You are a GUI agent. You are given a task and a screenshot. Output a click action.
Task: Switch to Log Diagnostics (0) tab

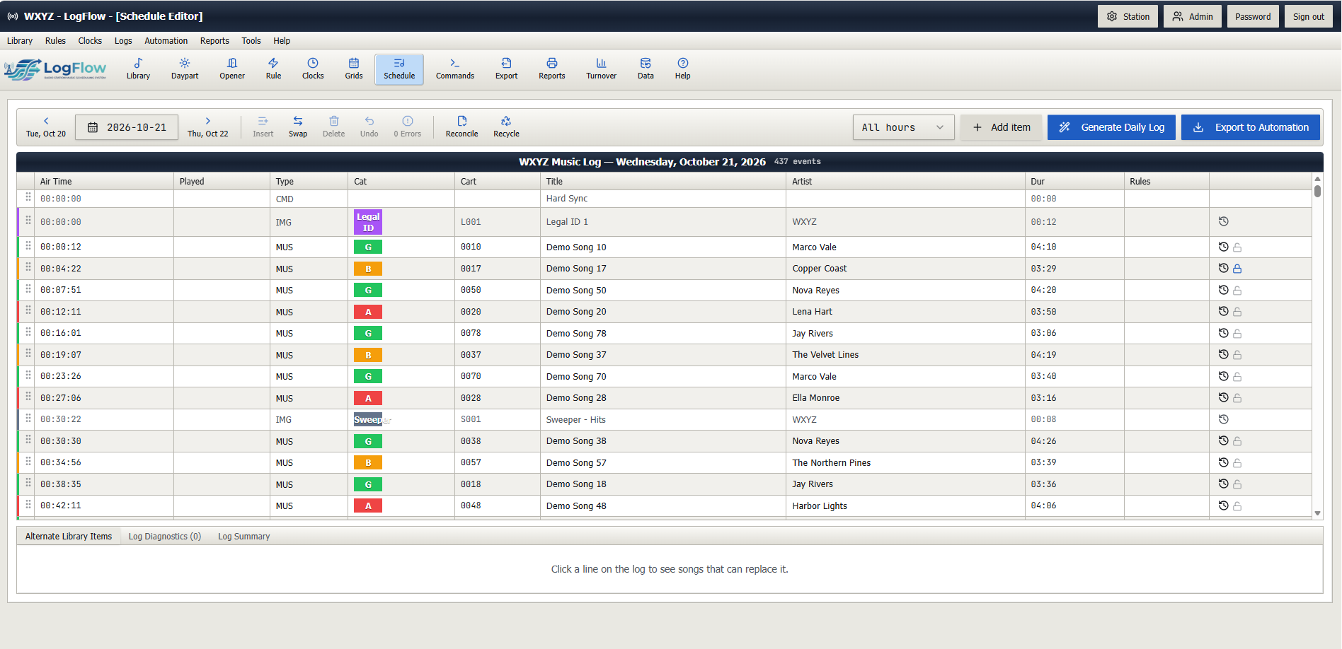(165, 537)
